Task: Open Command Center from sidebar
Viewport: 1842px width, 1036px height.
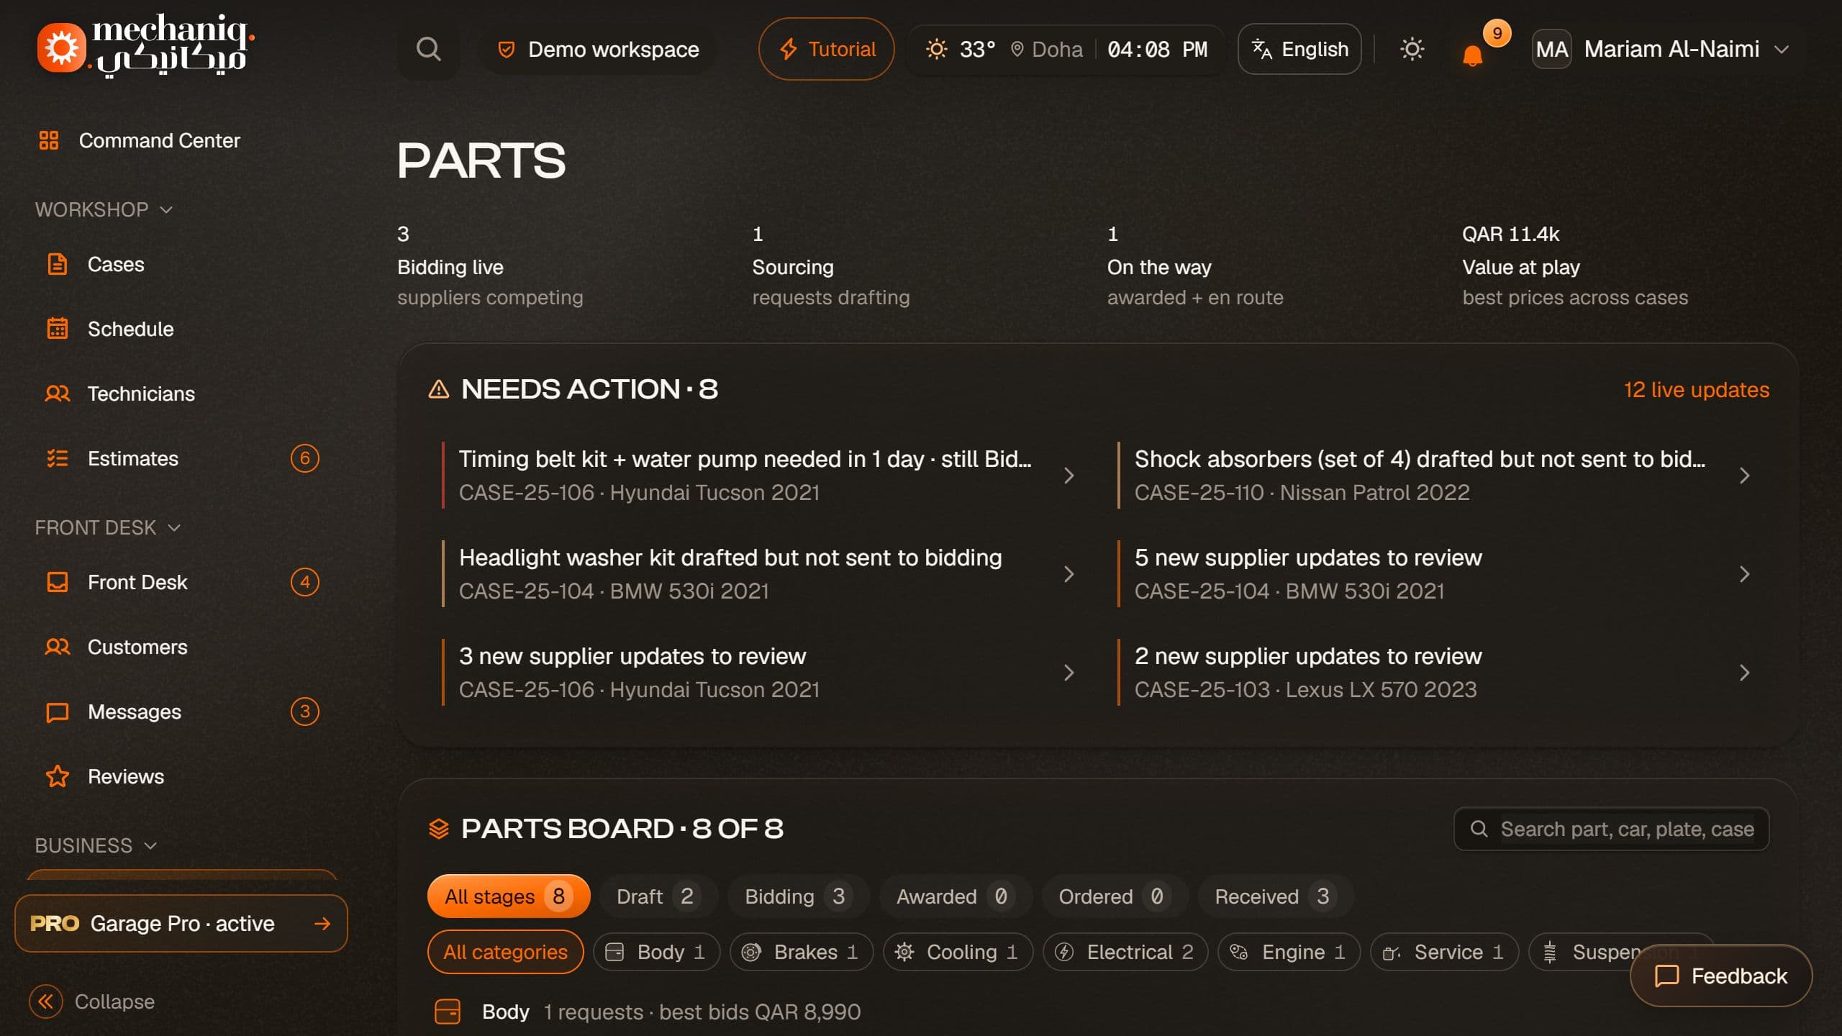Action: 140,140
